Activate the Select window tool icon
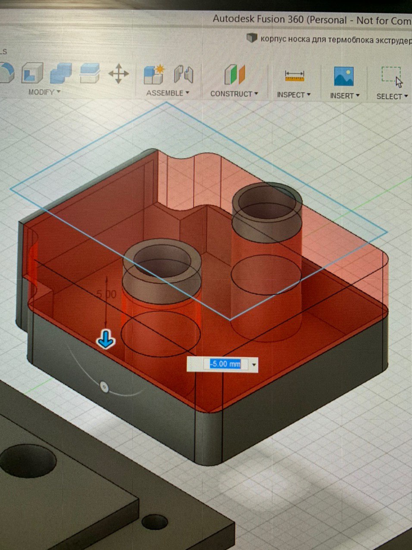 392,77
